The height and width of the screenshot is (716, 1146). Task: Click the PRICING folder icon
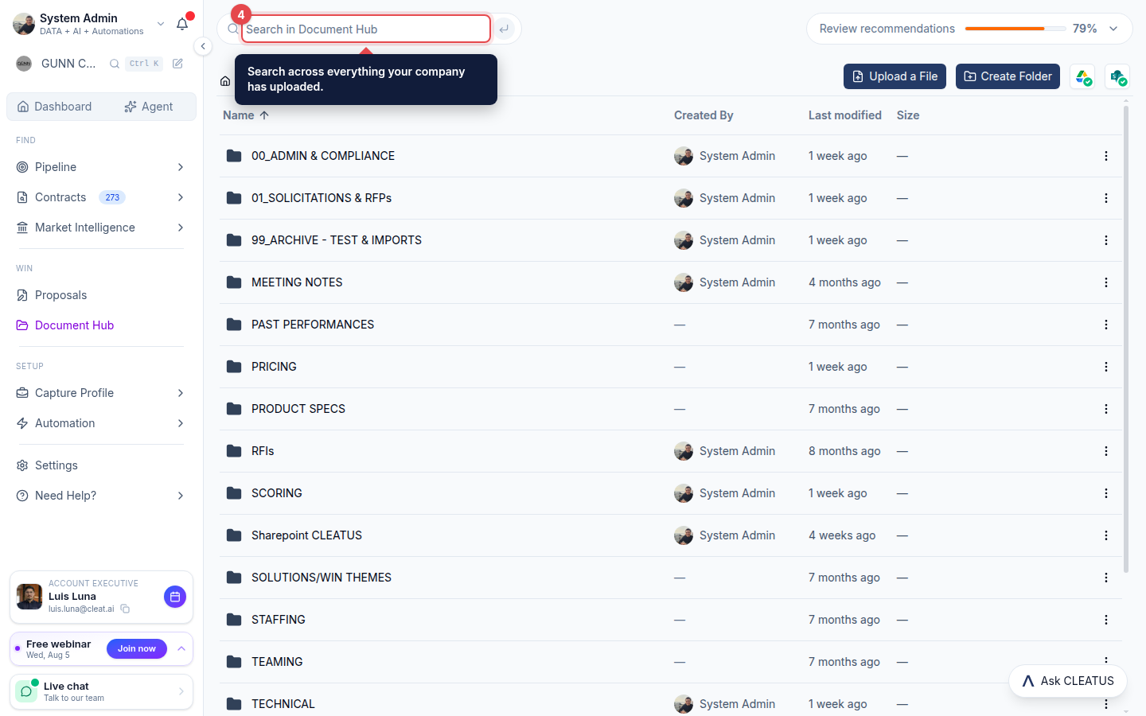(234, 367)
